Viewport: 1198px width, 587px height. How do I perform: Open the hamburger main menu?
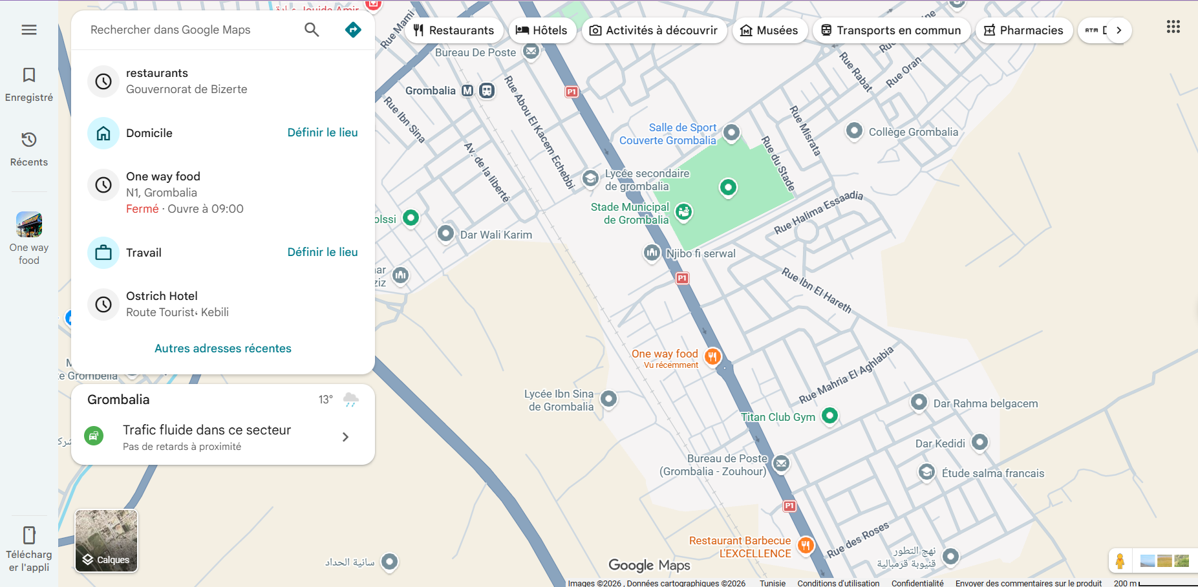click(29, 30)
